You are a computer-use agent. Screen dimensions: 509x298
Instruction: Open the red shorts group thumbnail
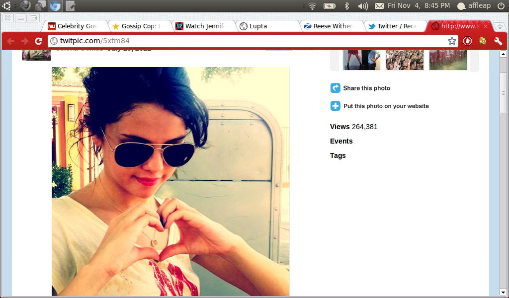point(448,60)
